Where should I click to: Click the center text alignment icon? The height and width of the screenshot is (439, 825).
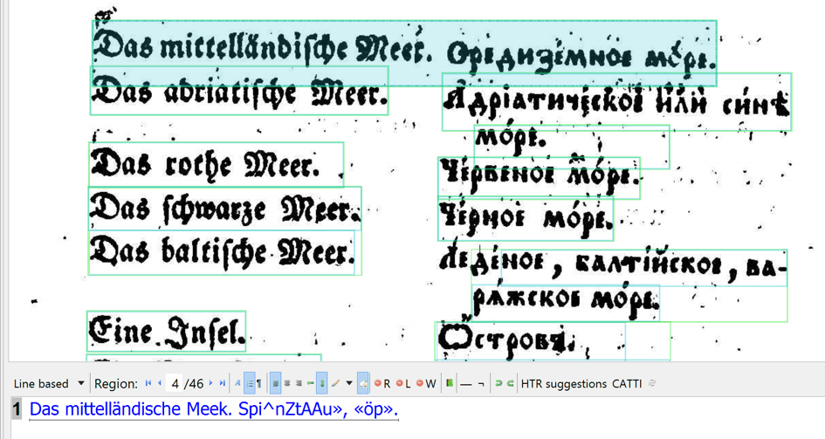coord(287,383)
